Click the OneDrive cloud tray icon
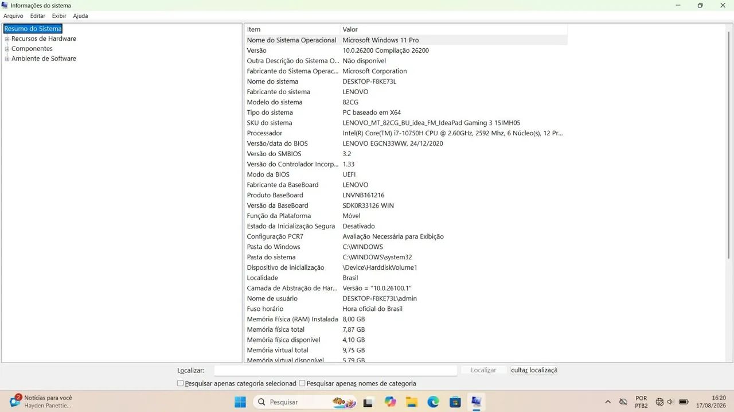 pyautogui.click(x=623, y=402)
